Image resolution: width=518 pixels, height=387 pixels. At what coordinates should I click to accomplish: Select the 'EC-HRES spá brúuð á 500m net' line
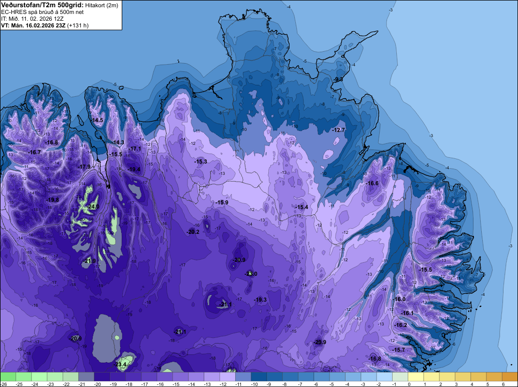pos(42,12)
